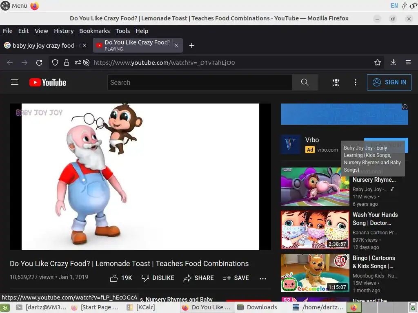Click the ad info icon on banner
The height and width of the screenshot is (313, 418).
[405, 107]
